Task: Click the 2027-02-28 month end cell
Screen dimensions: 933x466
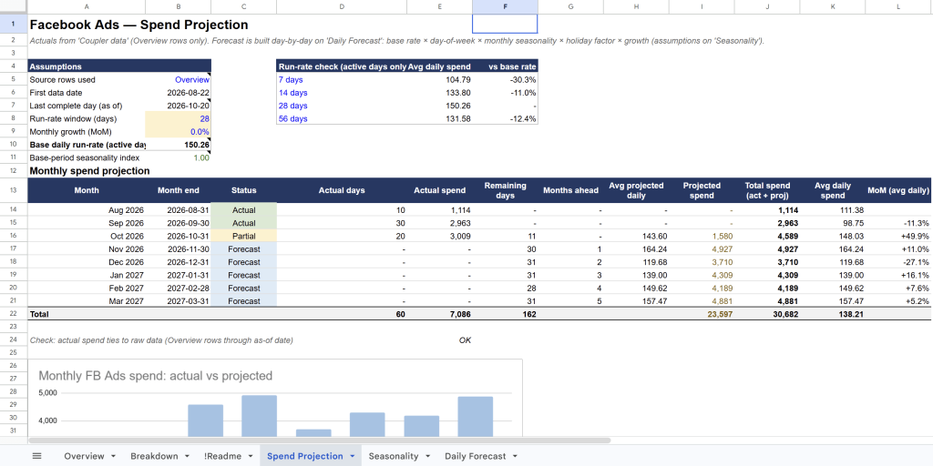Action: (178, 289)
